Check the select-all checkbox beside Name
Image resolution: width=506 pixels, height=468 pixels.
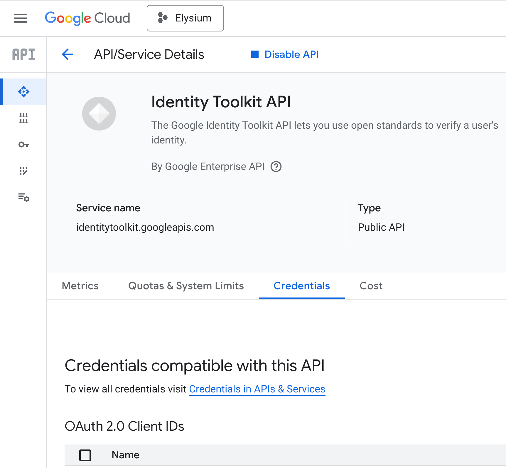85,455
